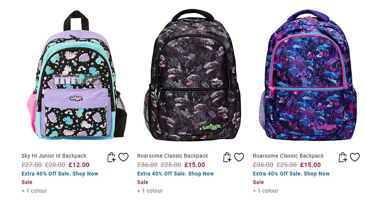Add purple Roarsome Classic Backpack to bag
The image size is (366, 200).
pyautogui.click(x=343, y=157)
